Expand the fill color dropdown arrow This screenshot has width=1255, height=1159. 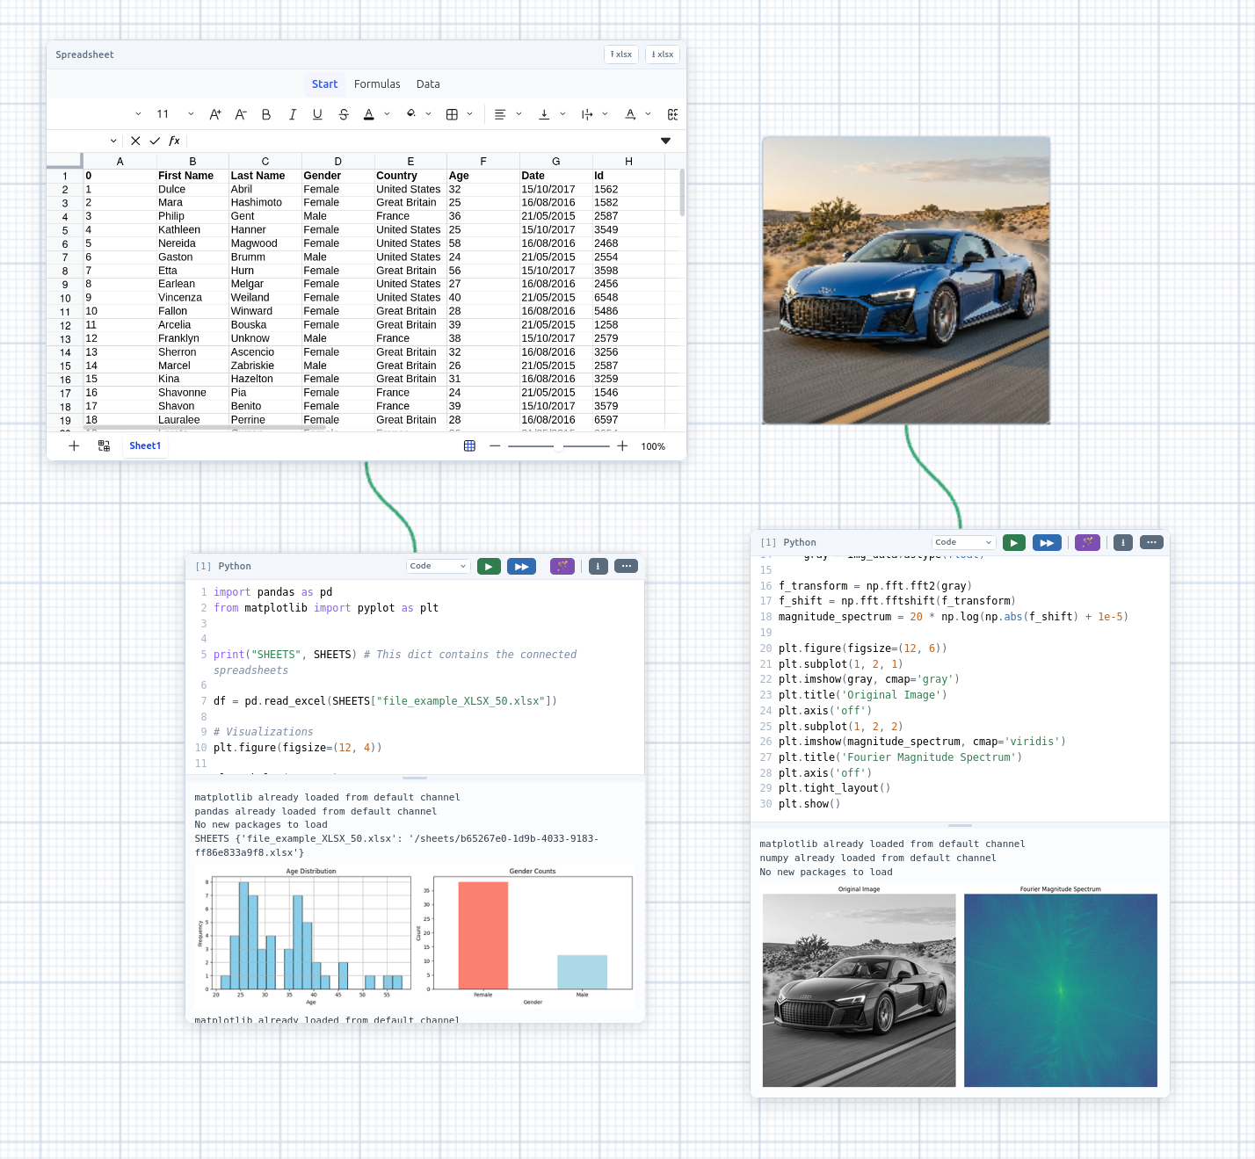coord(429,114)
